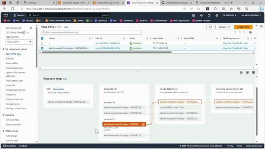Click the Create VPC button
Screen dimensions: 265x149
243,27
